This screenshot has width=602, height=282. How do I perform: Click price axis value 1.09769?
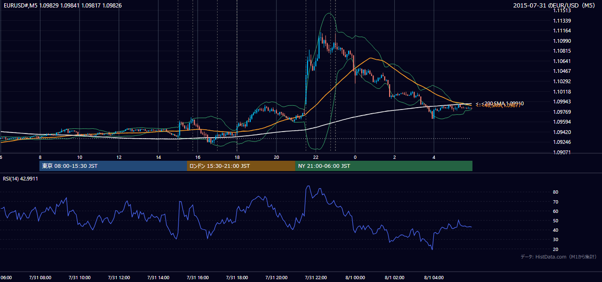pyautogui.click(x=562, y=112)
